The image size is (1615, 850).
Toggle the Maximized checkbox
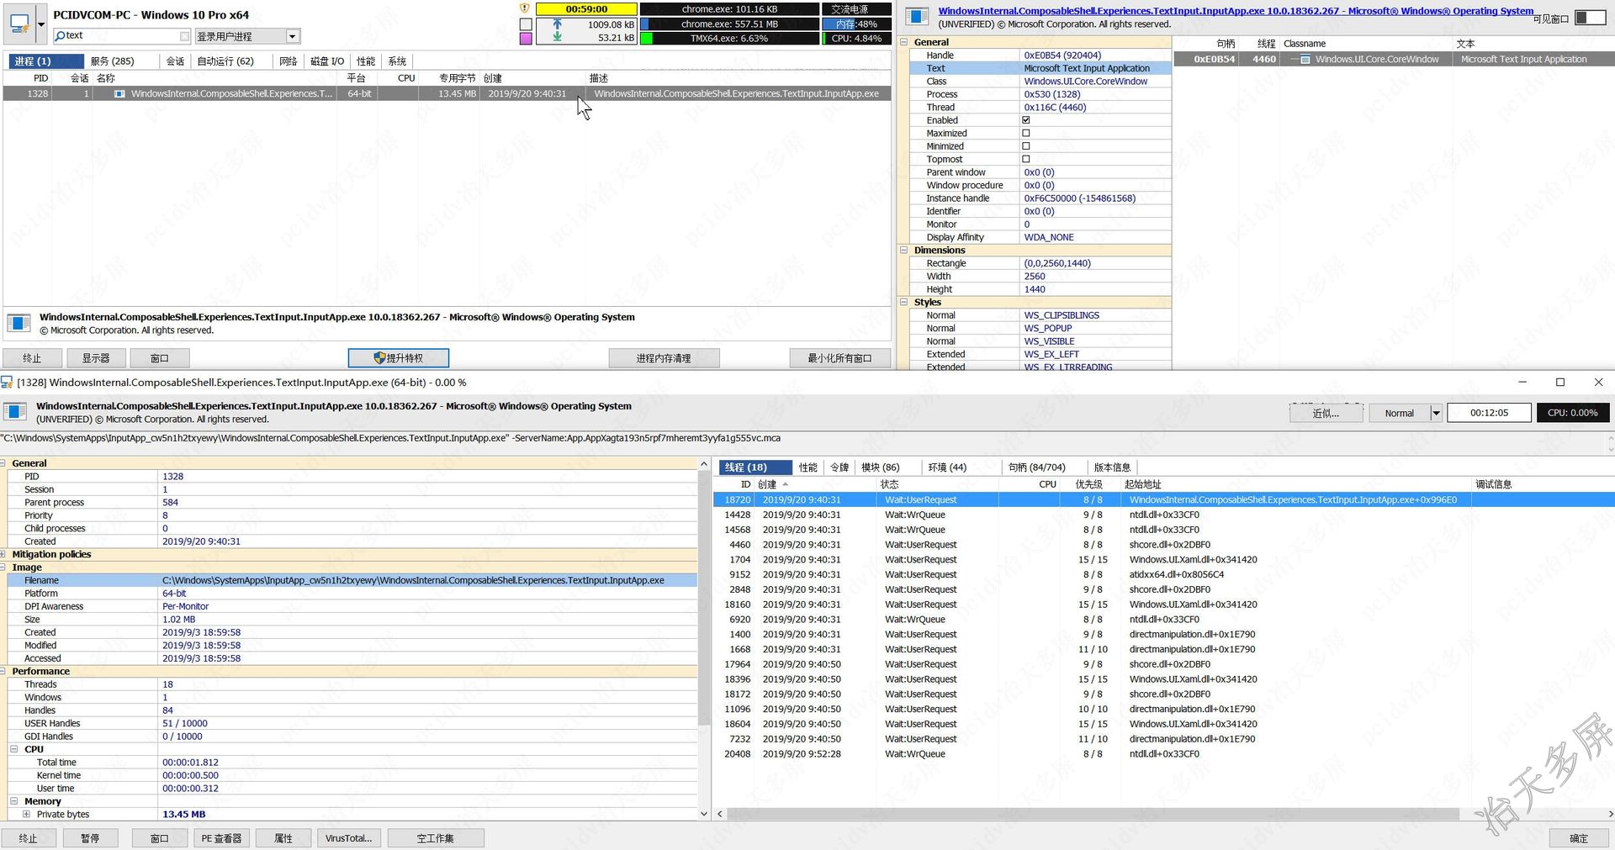point(1025,134)
